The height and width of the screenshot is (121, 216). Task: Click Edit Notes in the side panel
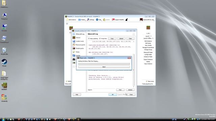pyautogui.click(x=148, y=43)
